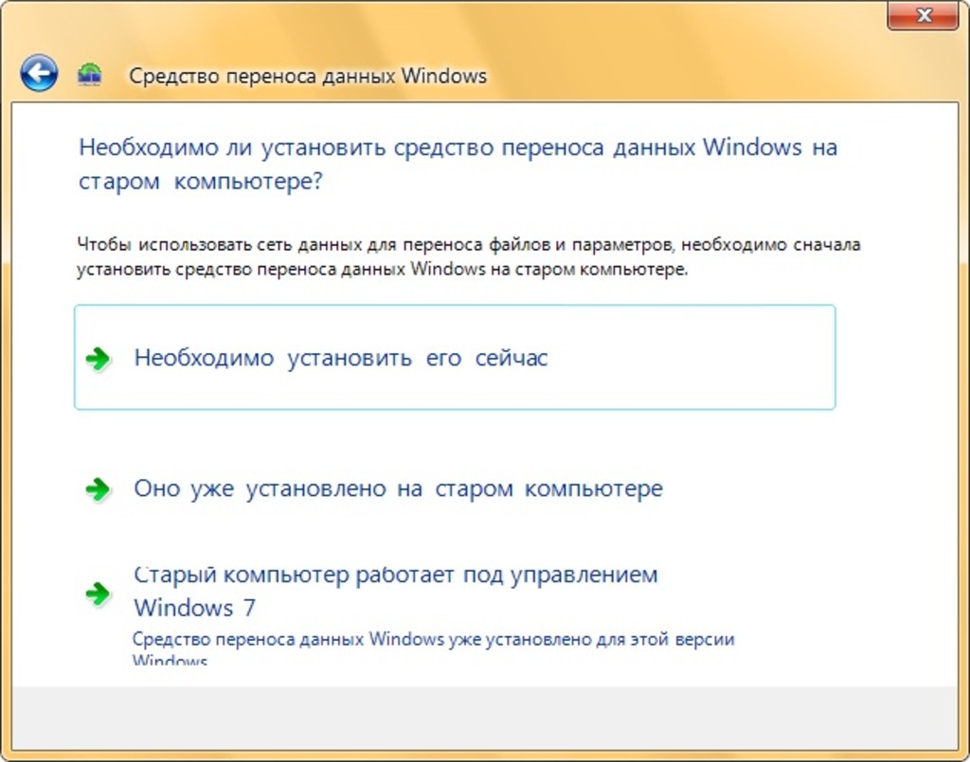
Task: Click the paragraph starting "Чтобы использовать сеть данных"
Action: click(469, 245)
